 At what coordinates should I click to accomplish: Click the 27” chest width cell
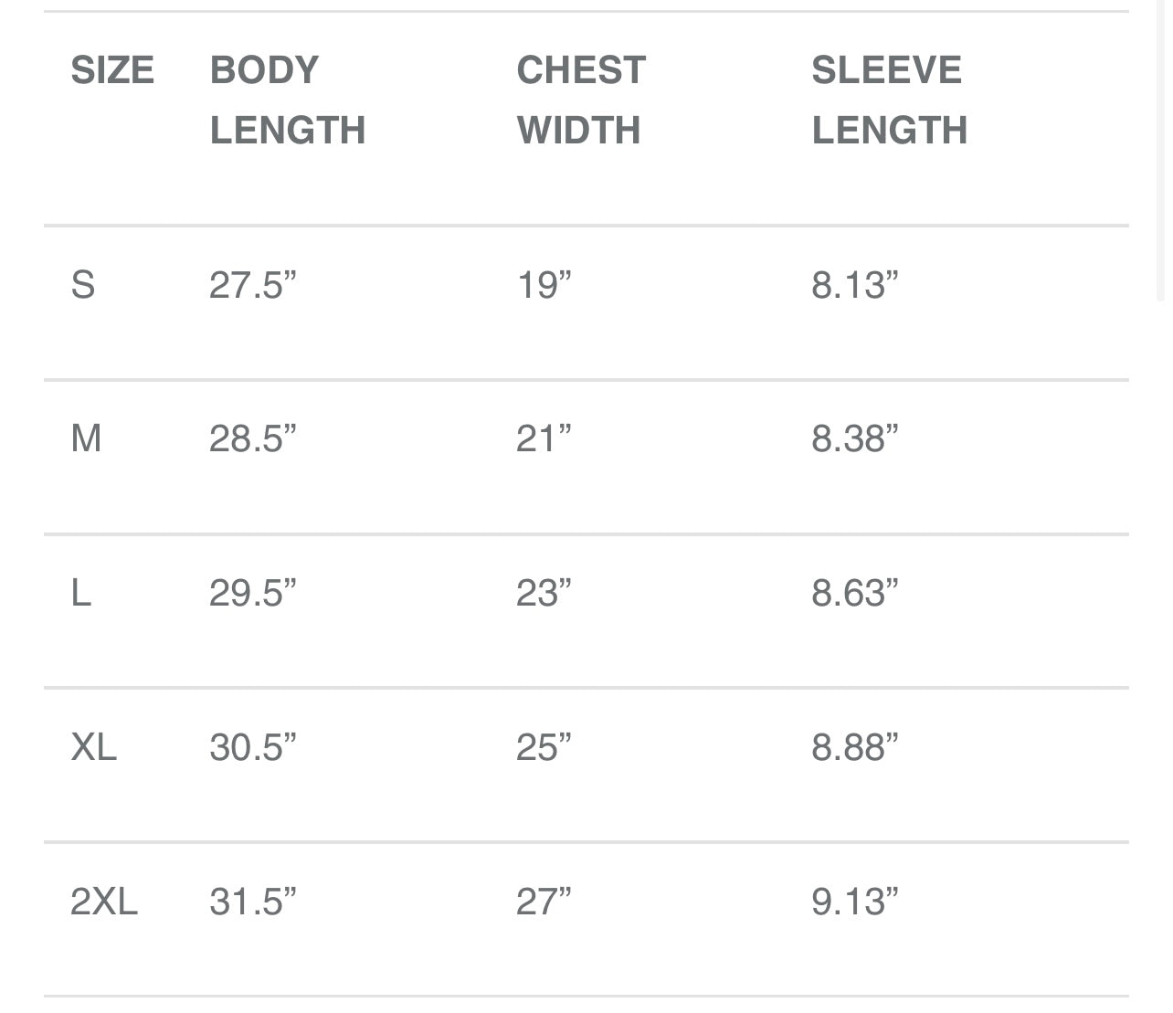click(x=544, y=902)
